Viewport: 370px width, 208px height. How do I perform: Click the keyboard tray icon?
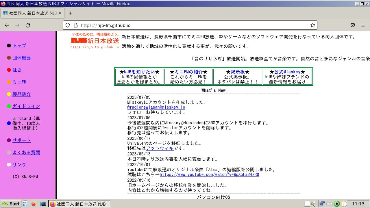[330, 204]
